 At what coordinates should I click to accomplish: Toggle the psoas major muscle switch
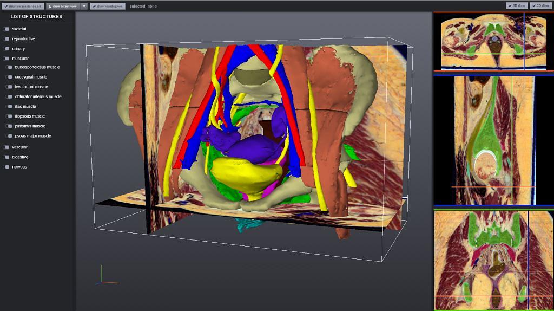point(9,136)
